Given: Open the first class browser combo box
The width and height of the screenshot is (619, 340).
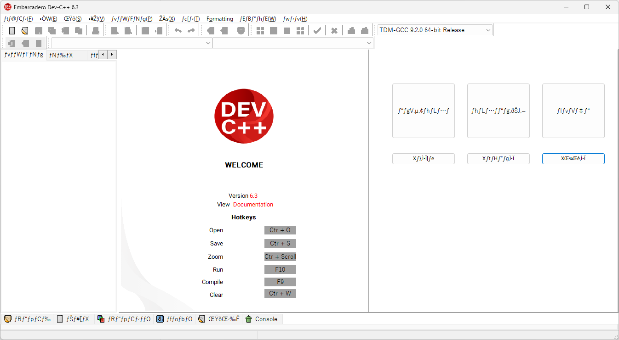Looking at the screenshot, I should pyautogui.click(x=208, y=43).
